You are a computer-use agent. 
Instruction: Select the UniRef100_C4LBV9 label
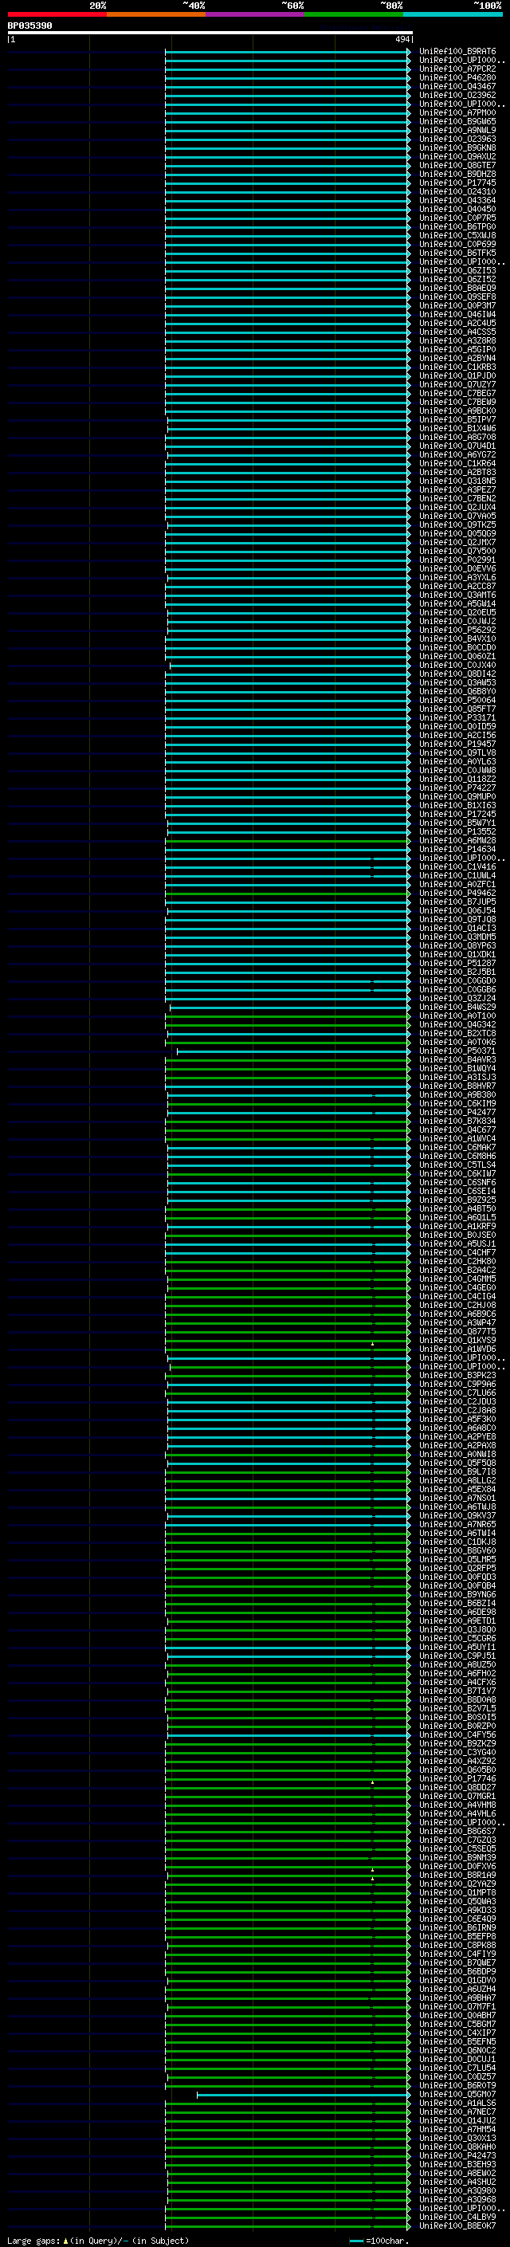click(x=457, y=2217)
